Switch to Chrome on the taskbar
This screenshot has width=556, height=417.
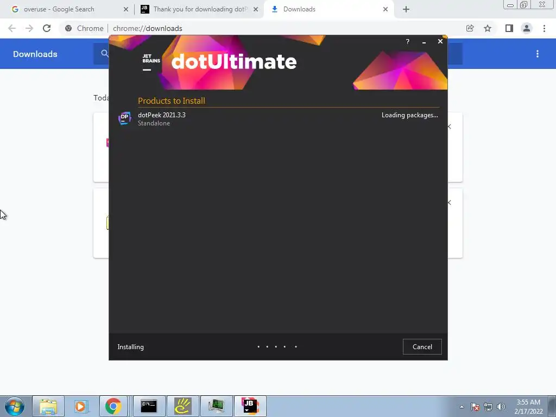coord(113,406)
